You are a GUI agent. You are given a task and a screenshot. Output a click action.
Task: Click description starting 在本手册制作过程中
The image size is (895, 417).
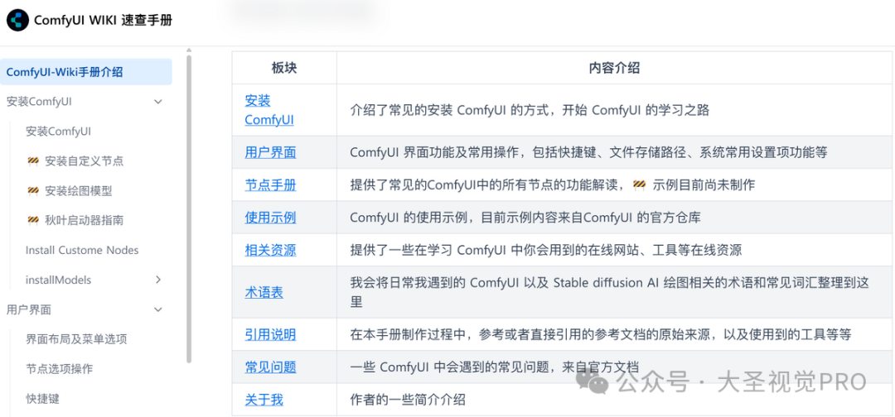click(601, 334)
